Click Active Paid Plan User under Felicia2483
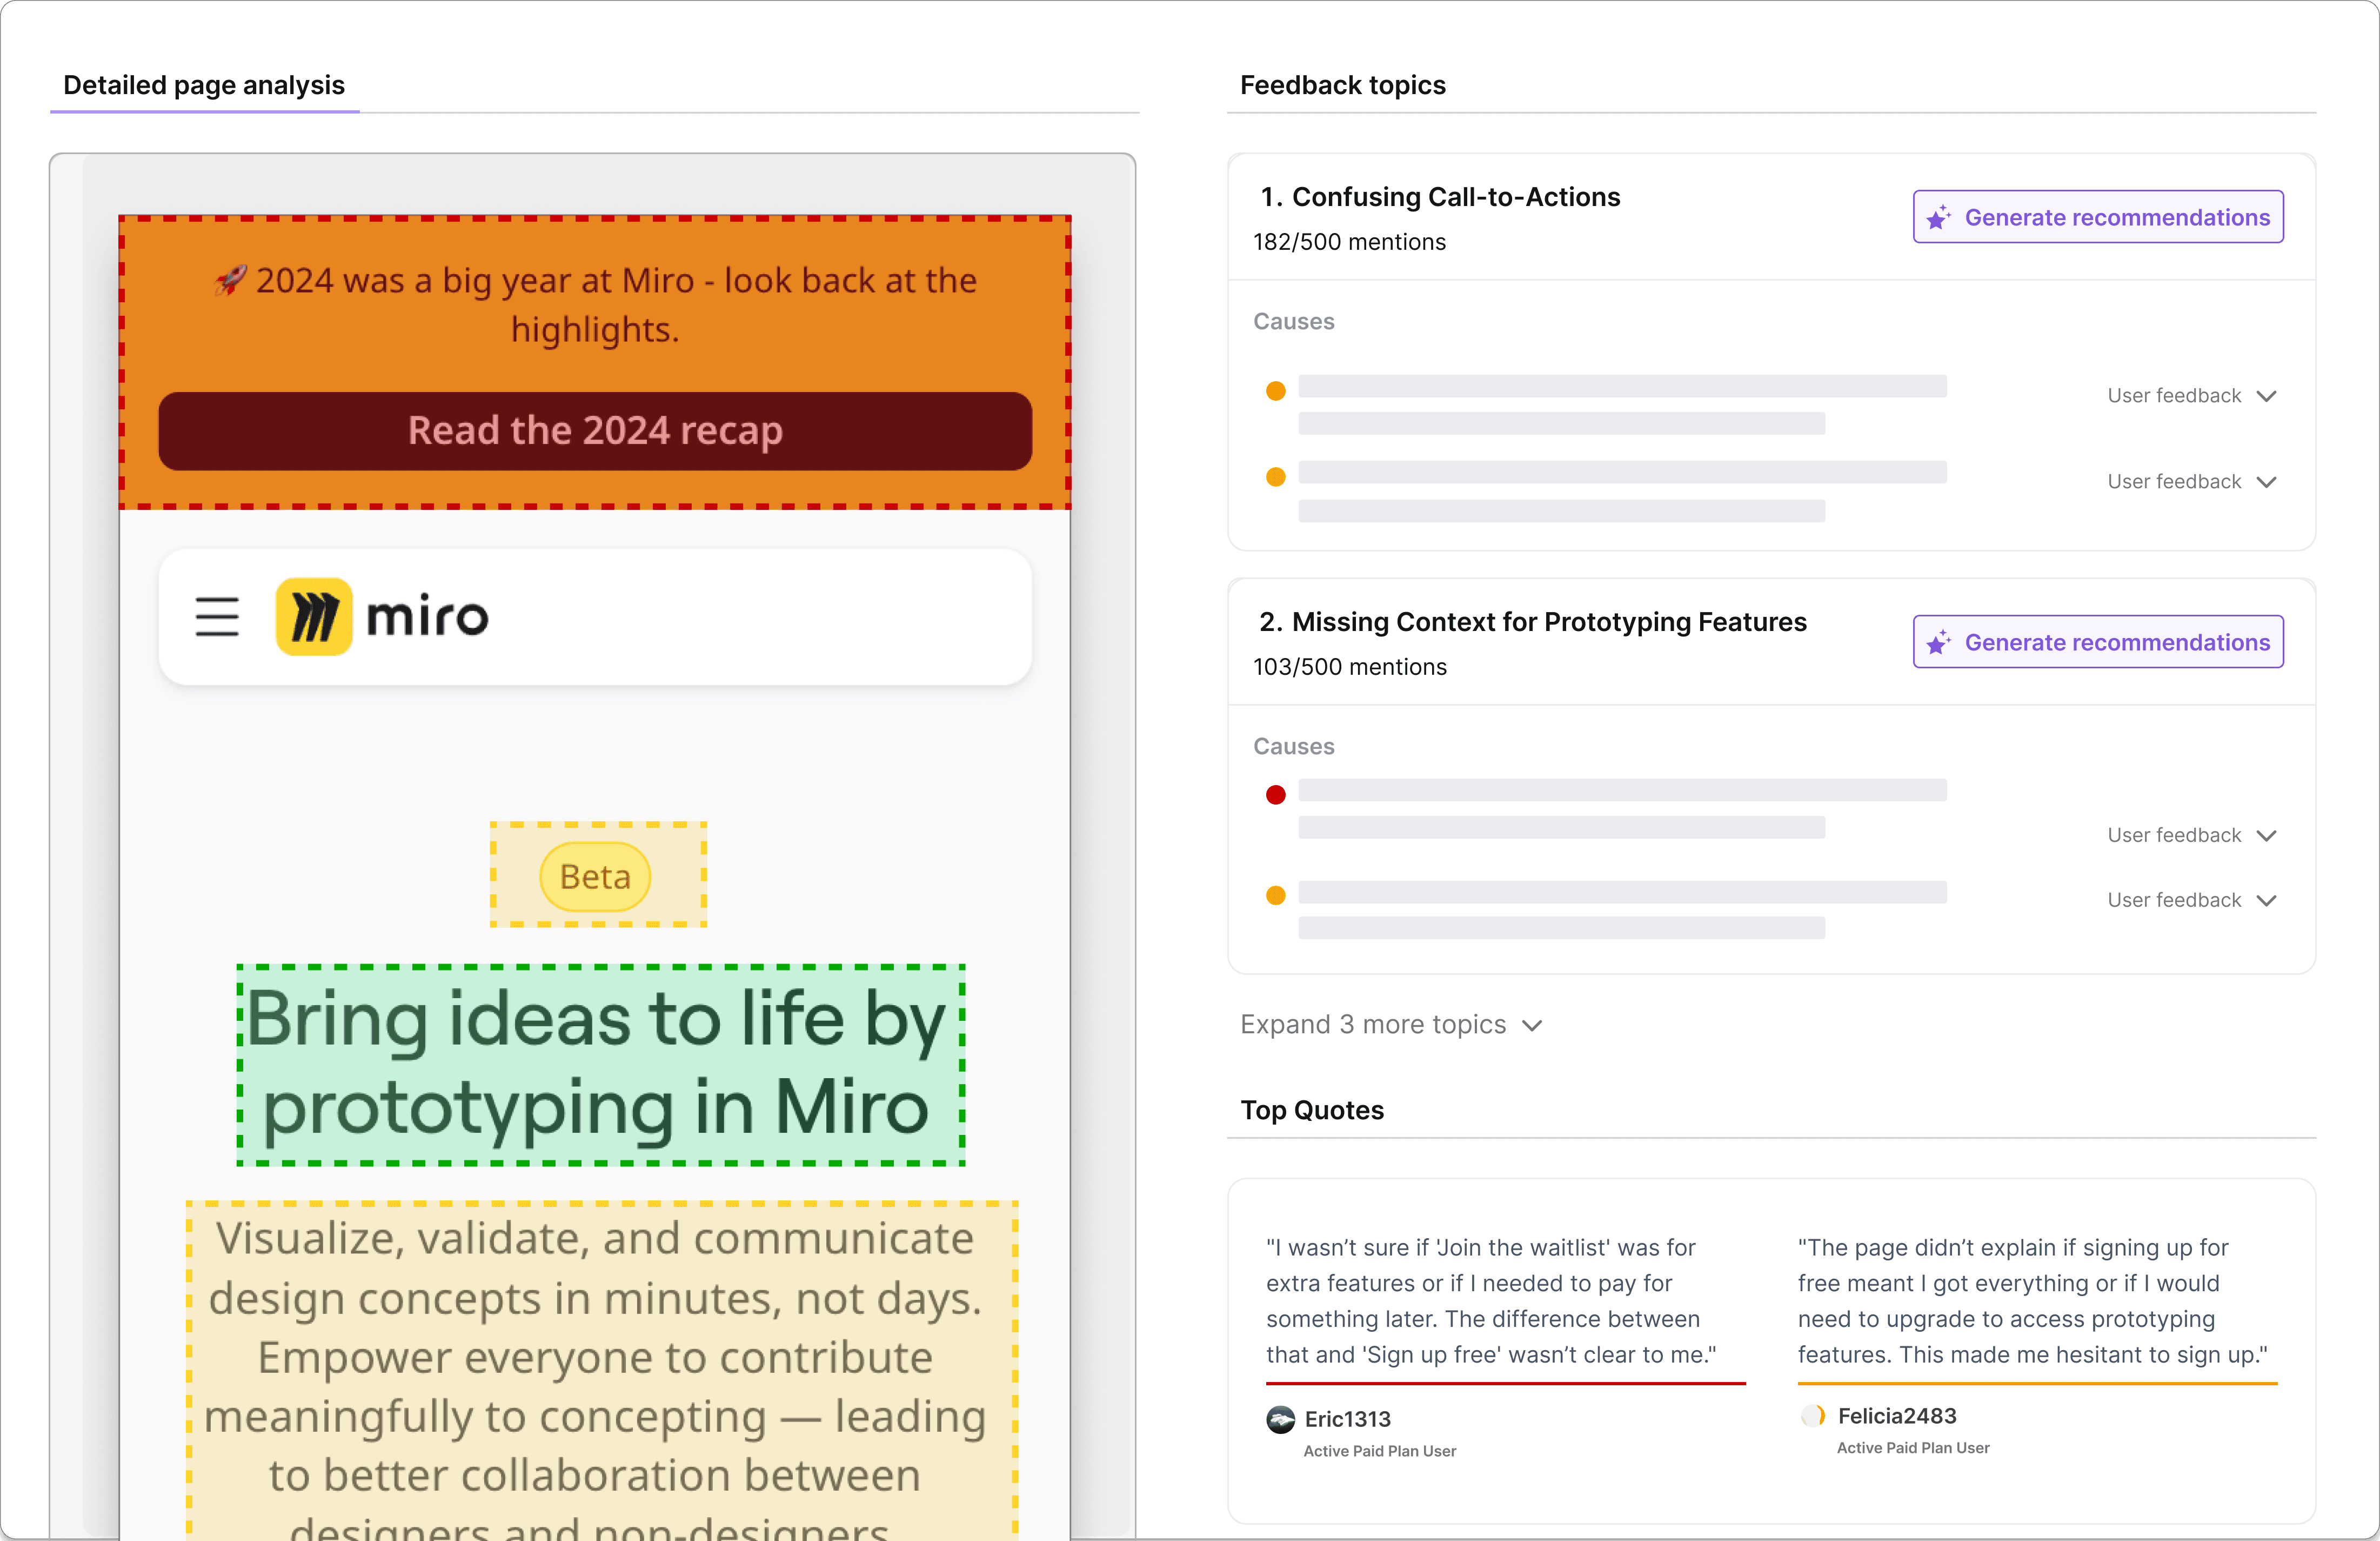 1913,1448
